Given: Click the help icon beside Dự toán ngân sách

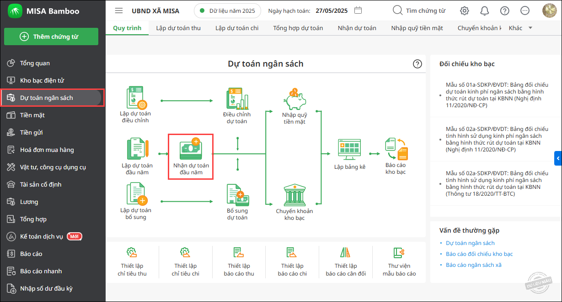Looking at the screenshot, I should click(417, 64).
